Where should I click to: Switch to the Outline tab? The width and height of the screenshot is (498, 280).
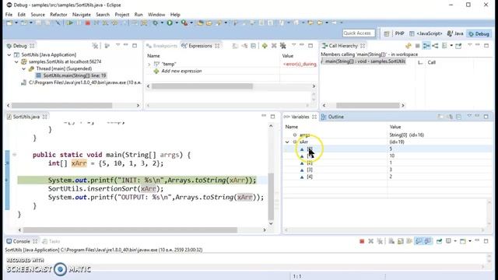tap(332, 117)
